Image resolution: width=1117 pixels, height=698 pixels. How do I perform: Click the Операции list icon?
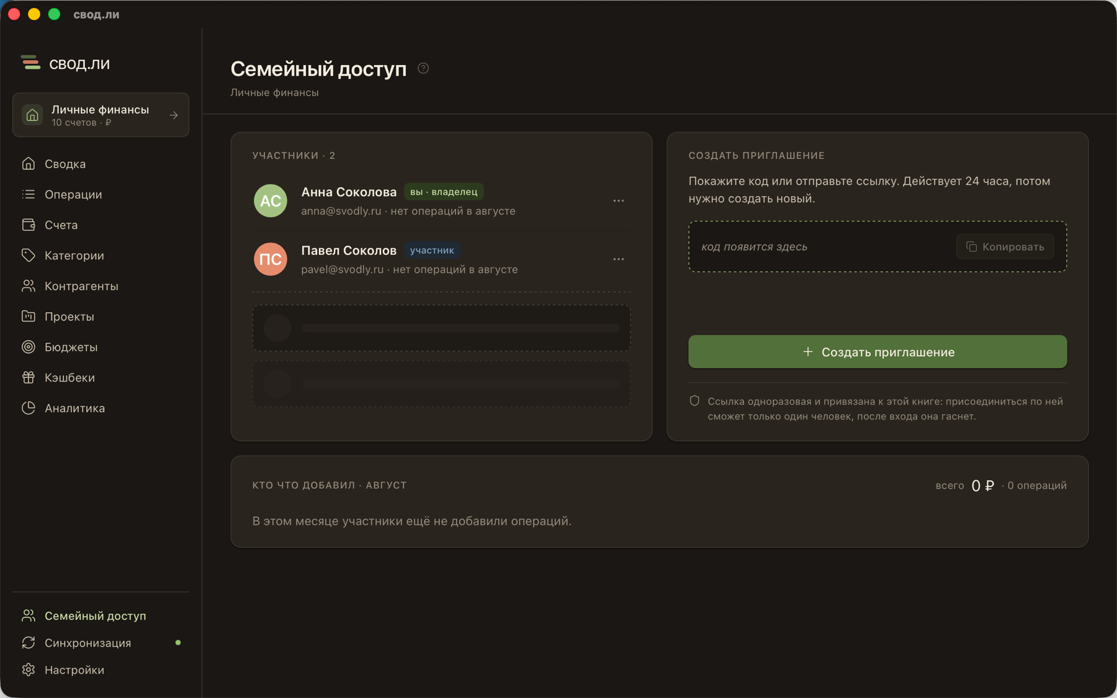(x=29, y=194)
